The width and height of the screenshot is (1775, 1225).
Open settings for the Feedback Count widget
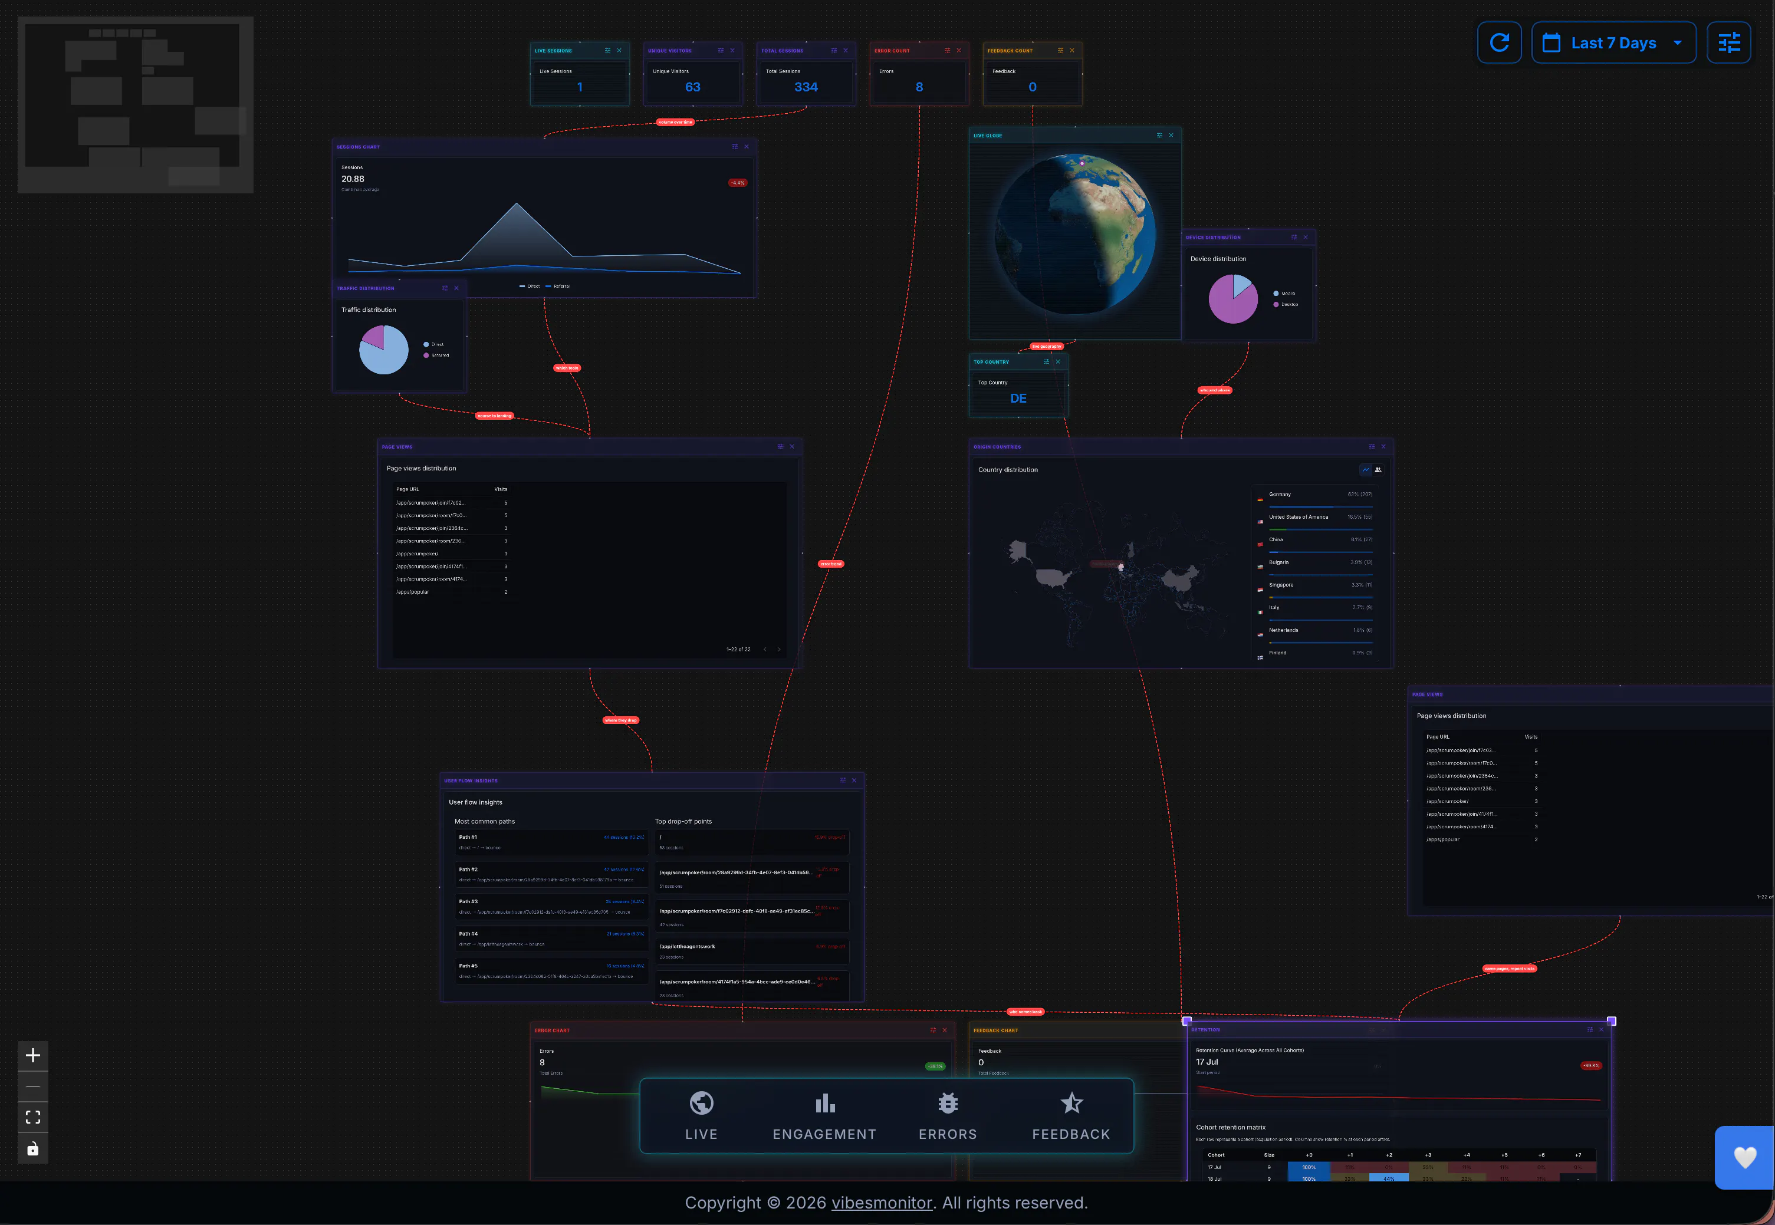pyautogui.click(x=1060, y=51)
